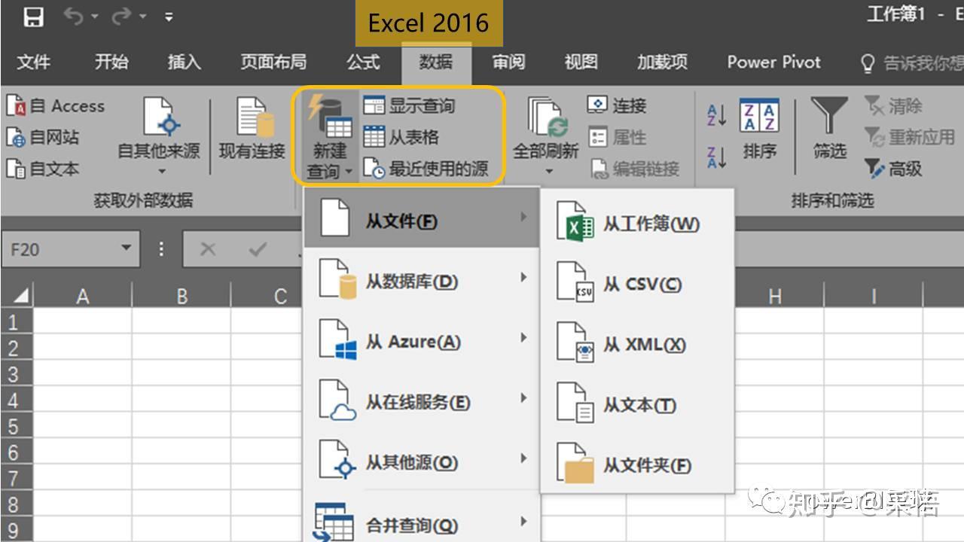Open the Power Pivot tab
This screenshot has width=964, height=542.
pyautogui.click(x=774, y=62)
